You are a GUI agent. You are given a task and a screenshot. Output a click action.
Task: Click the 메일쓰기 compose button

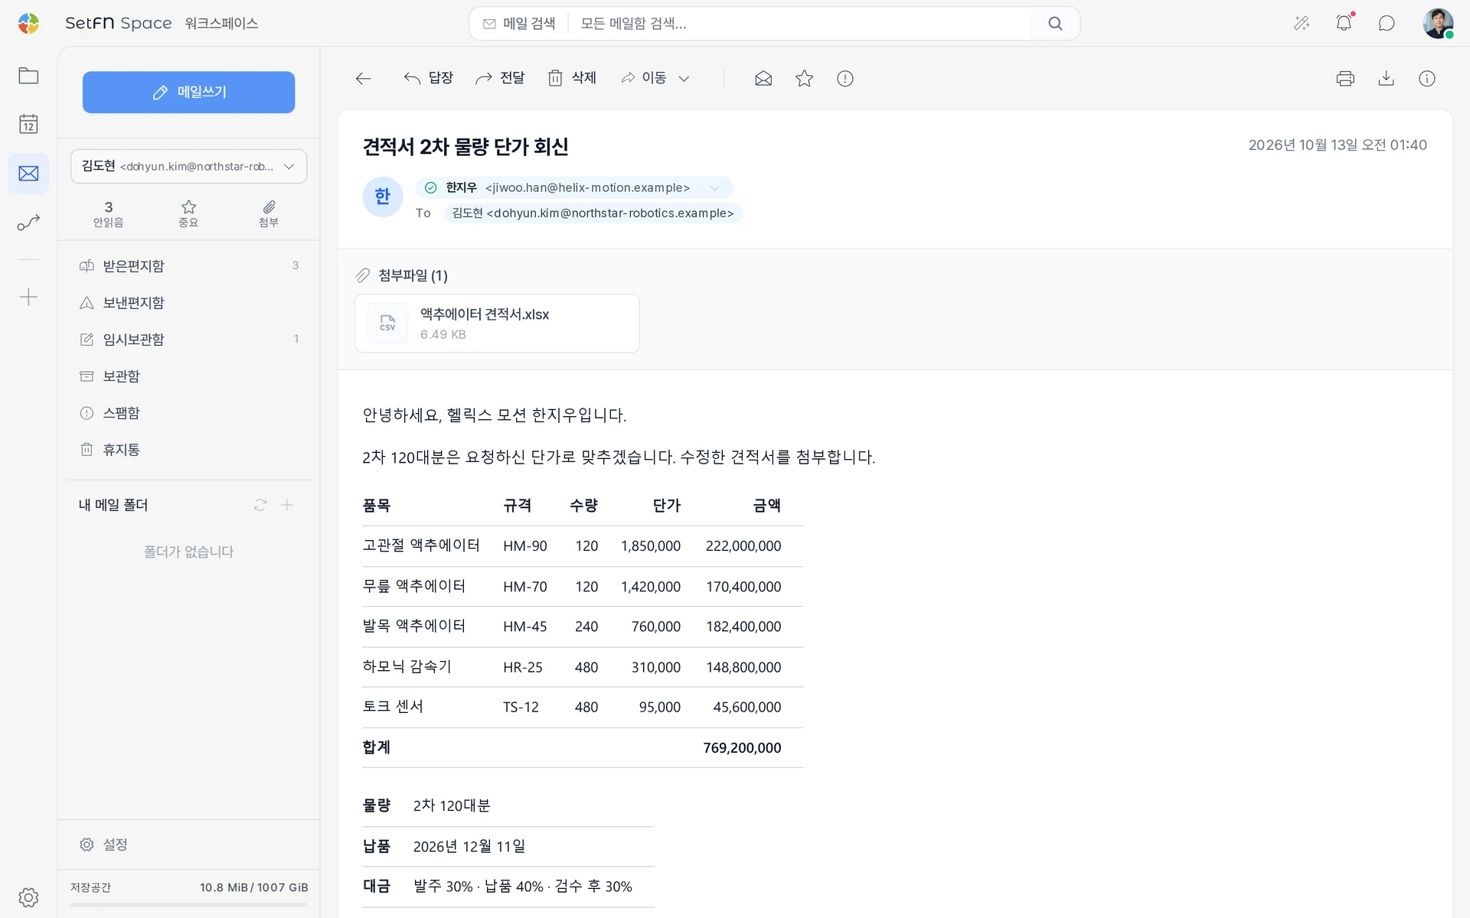188,92
